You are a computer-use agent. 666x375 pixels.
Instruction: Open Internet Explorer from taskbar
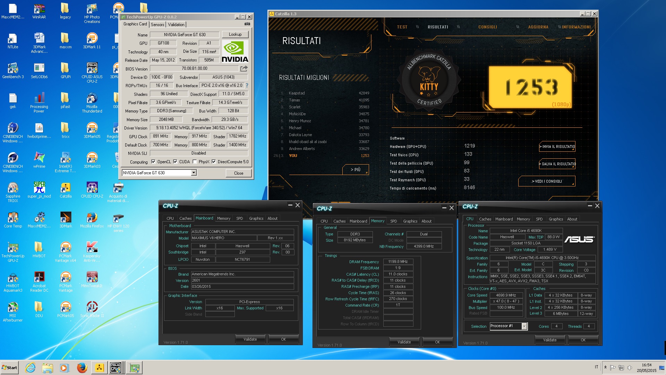coord(31,368)
